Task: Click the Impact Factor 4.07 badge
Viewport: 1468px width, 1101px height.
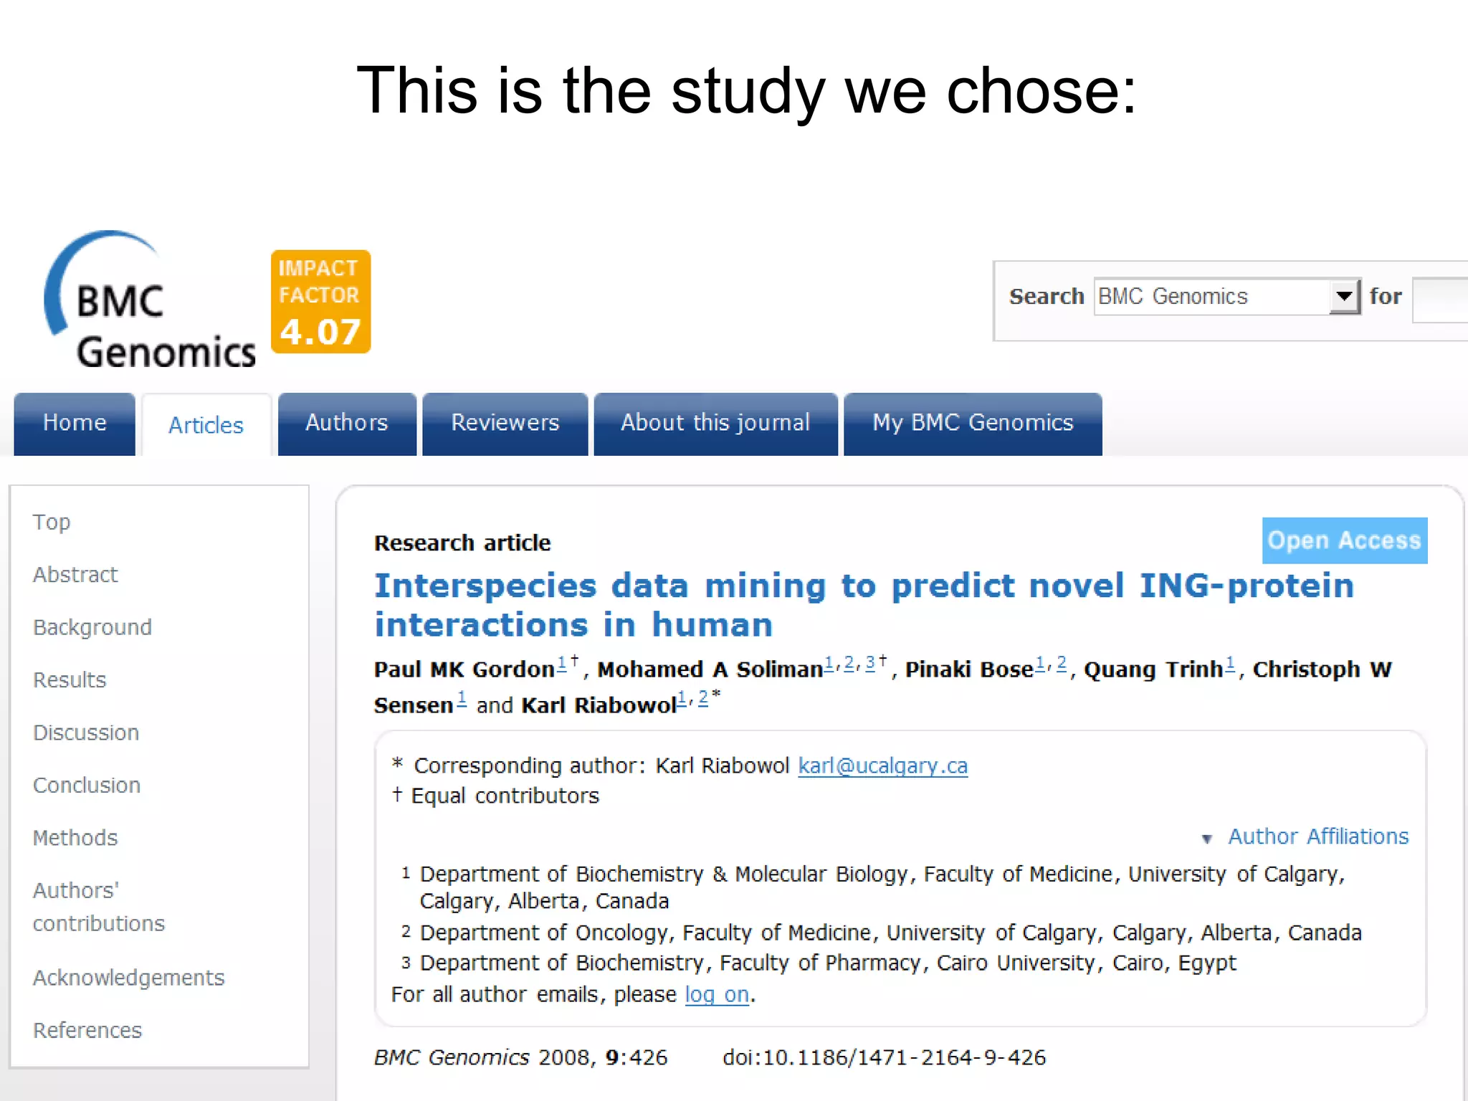Action: (320, 302)
